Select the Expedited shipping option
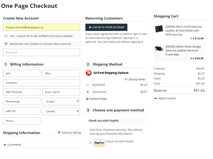213x159 pixels. pos(88,85)
